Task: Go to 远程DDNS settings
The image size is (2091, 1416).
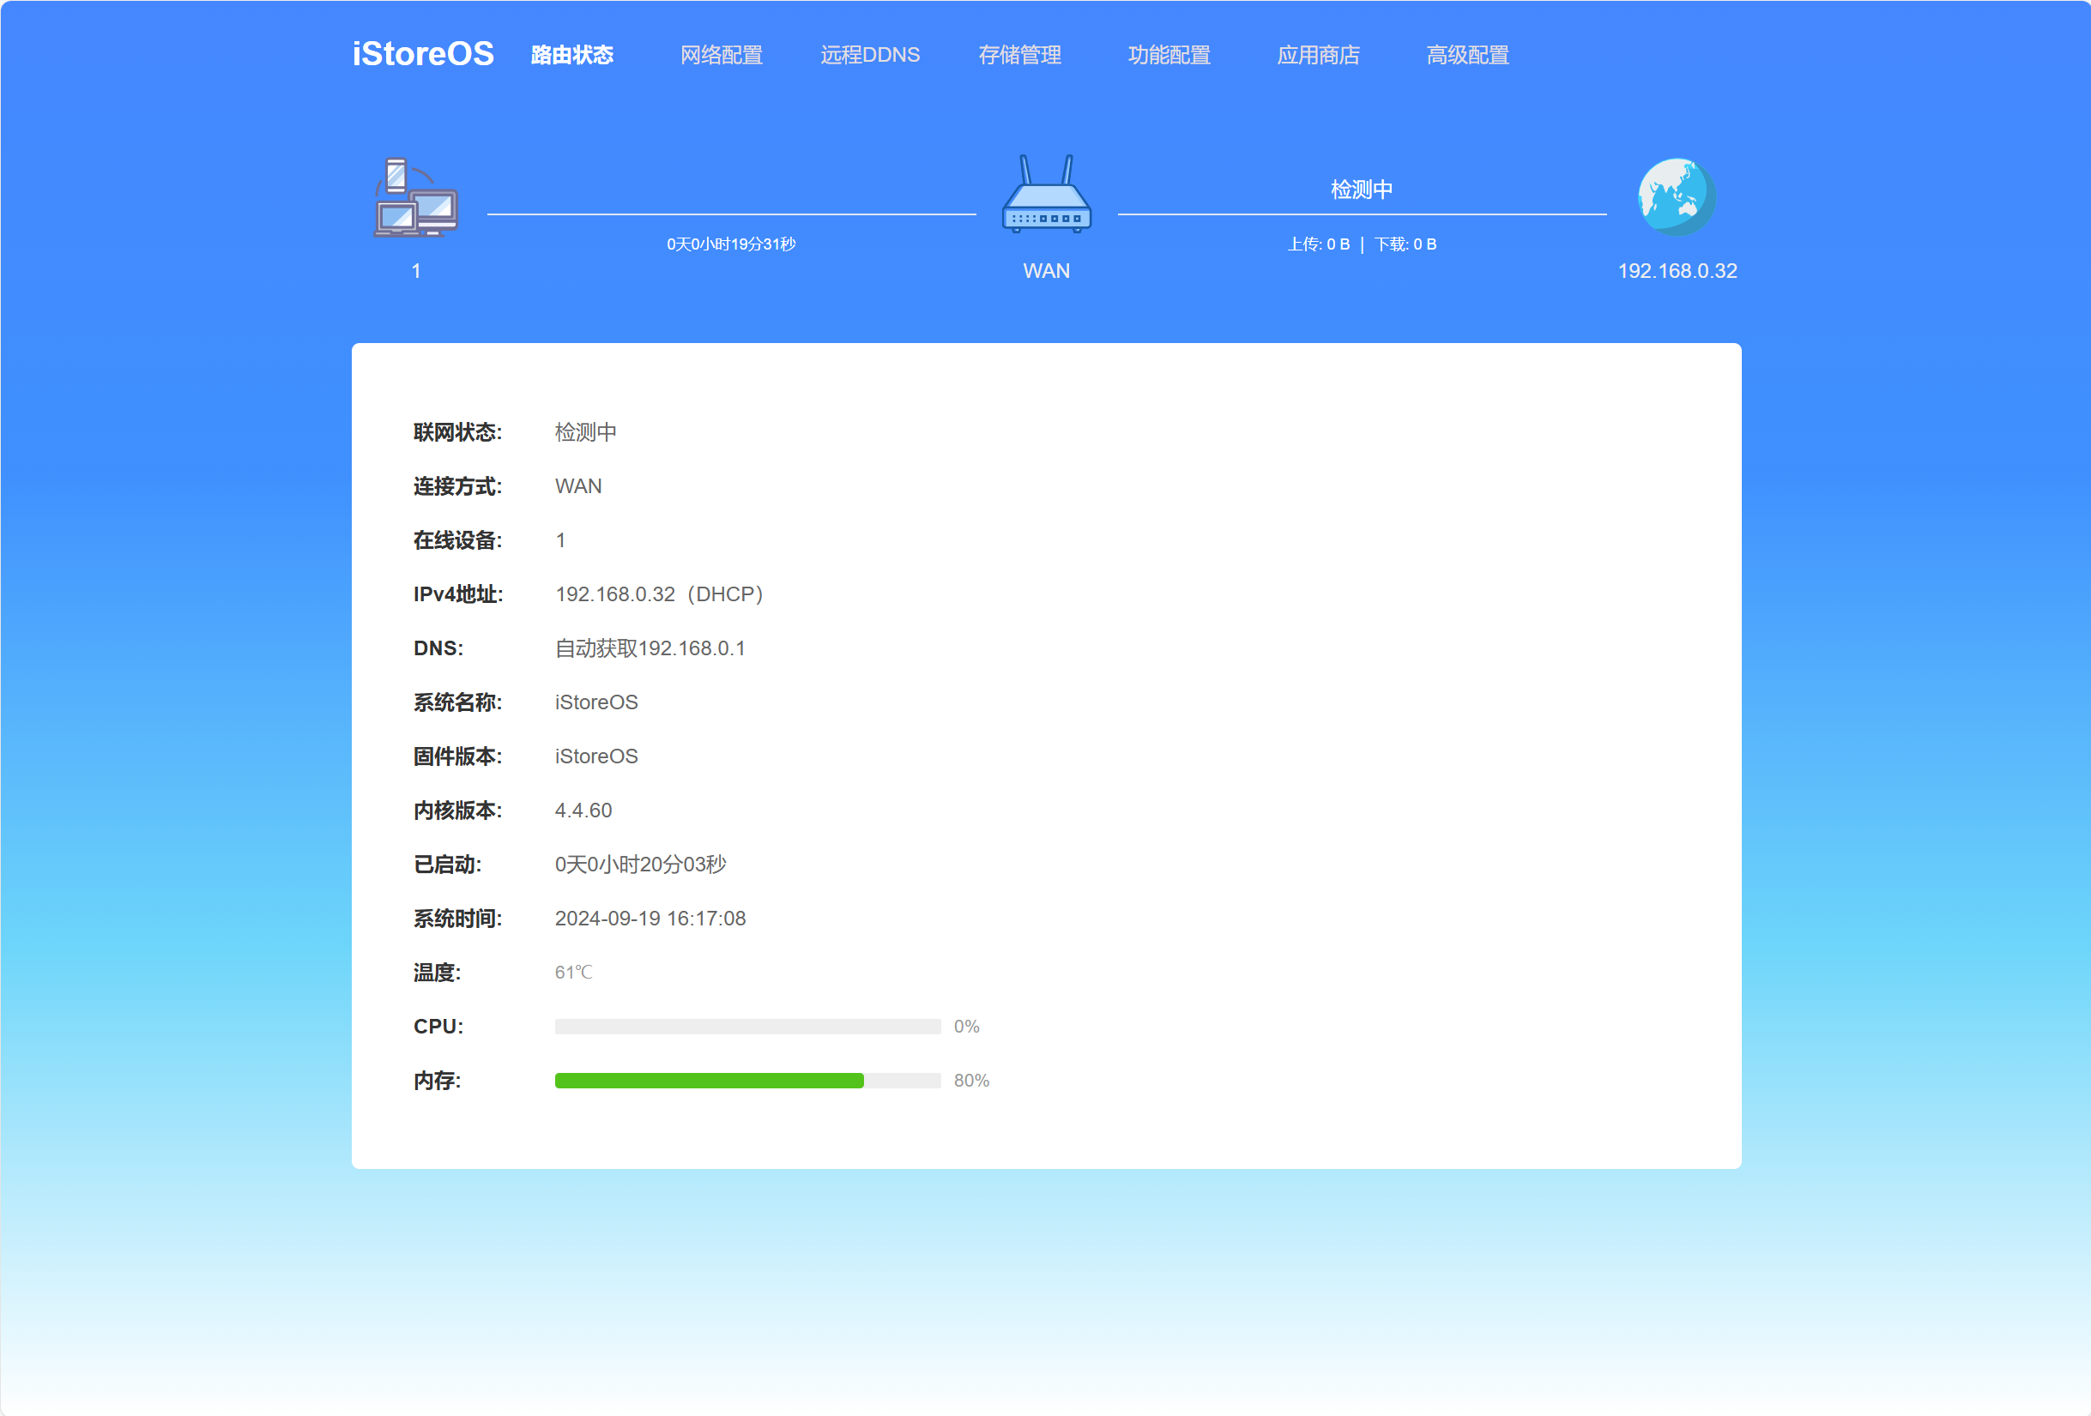Action: pyautogui.click(x=870, y=55)
